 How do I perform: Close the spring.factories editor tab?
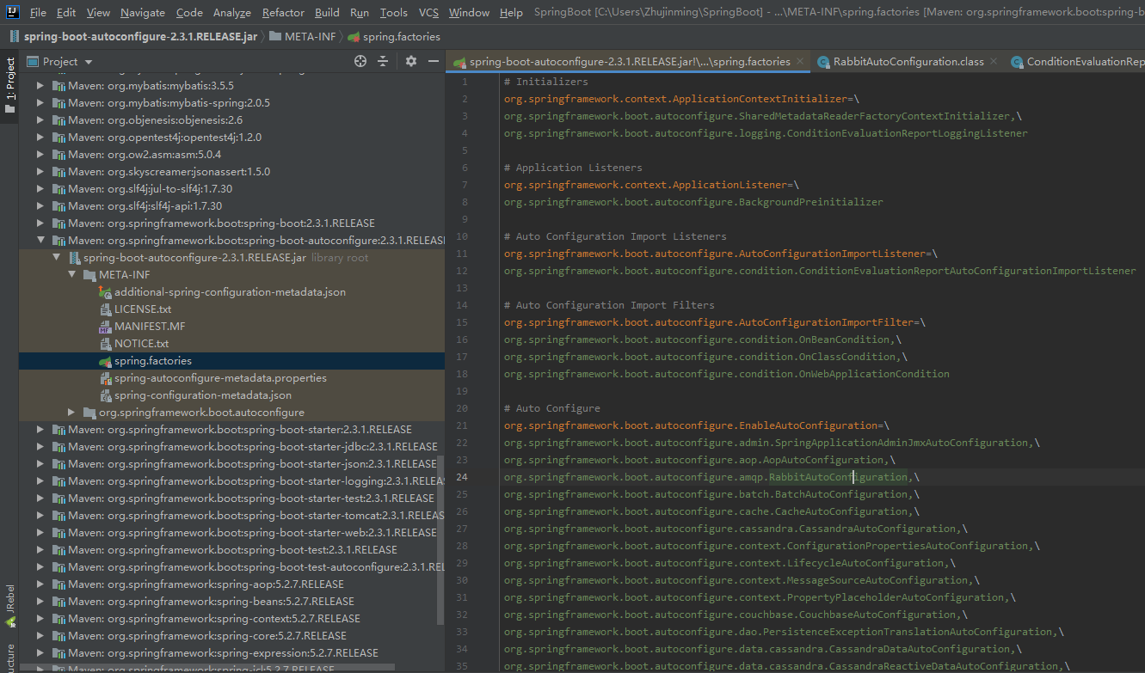point(800,61)
